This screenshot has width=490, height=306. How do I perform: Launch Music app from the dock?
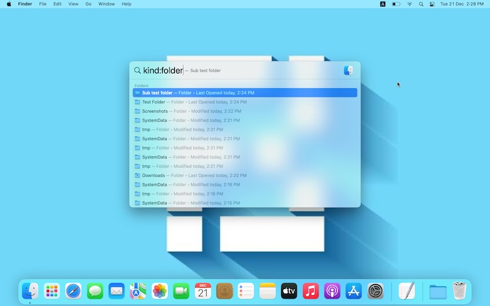coord(310,291)
